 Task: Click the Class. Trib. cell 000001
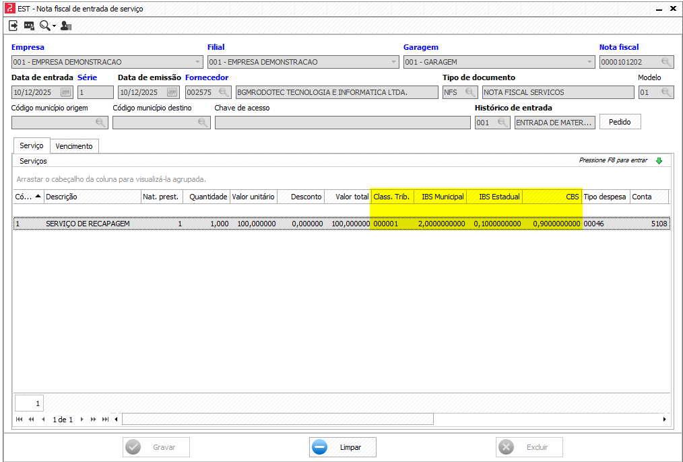pyautogui.click(x=392, y=224)
